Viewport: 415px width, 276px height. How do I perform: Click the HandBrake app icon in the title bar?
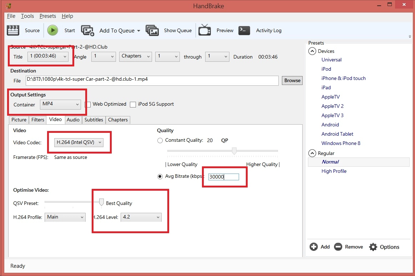[8, 6]
